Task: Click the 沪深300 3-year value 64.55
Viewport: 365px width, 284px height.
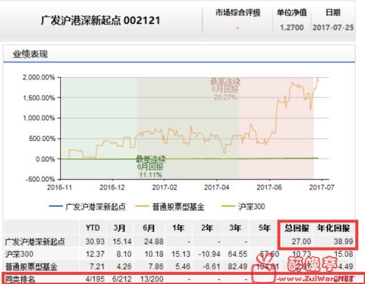Action: (x=237, y=254)
